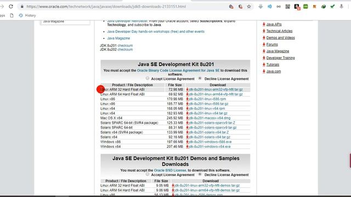Image resolution: width=351 pixels, height=197 pixels.
Task: Download jdk-8u201-linux-arm32-vfp-hflt.tar.gz
Action: tap(216, 89)
